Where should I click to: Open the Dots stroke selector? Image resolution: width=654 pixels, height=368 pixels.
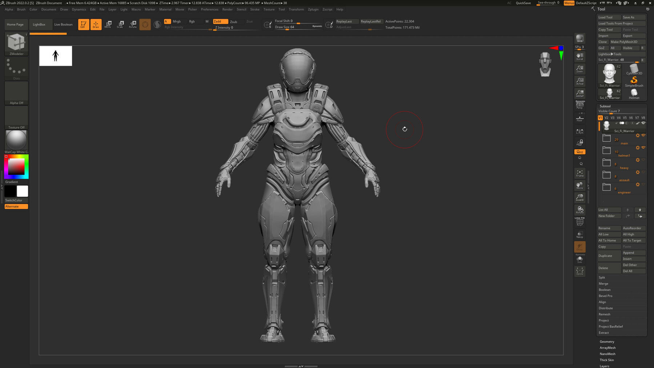click(x=16, y=68)
